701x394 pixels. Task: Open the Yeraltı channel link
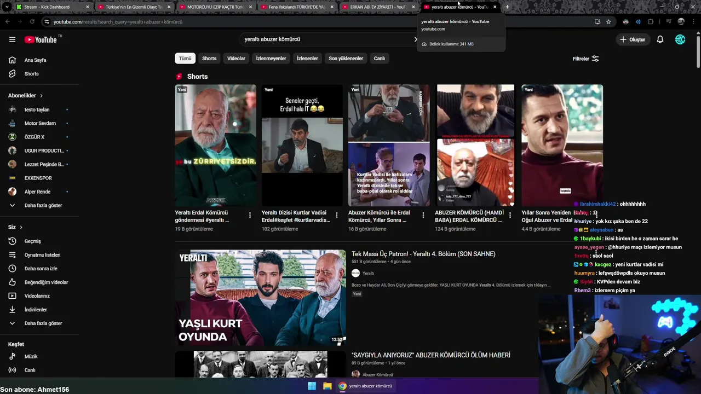click(368, 273)
